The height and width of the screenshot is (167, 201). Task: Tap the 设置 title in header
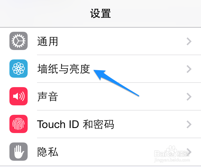pyautogui.click(x=100, y=14)
